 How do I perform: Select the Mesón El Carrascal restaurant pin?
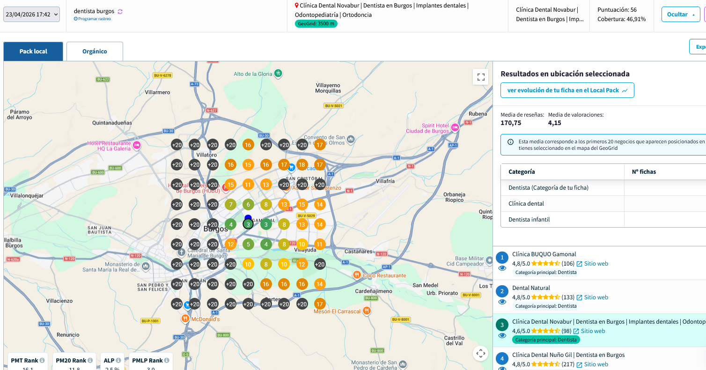pos(367,311)
